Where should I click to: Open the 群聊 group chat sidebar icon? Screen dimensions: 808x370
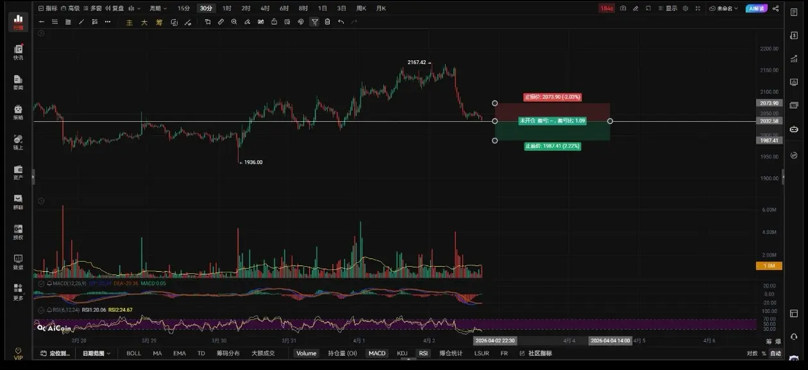click(x=18, y=203)
